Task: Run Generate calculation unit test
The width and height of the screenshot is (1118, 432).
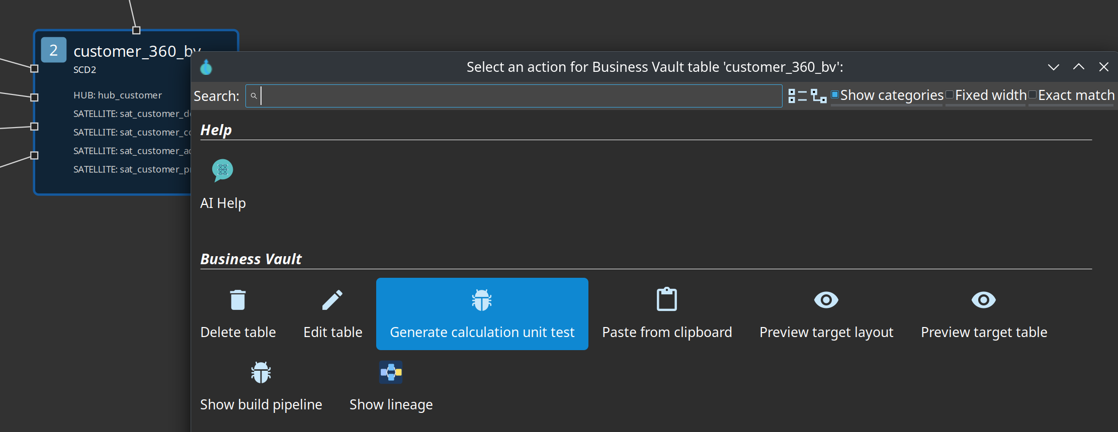Action: [482, 314]
